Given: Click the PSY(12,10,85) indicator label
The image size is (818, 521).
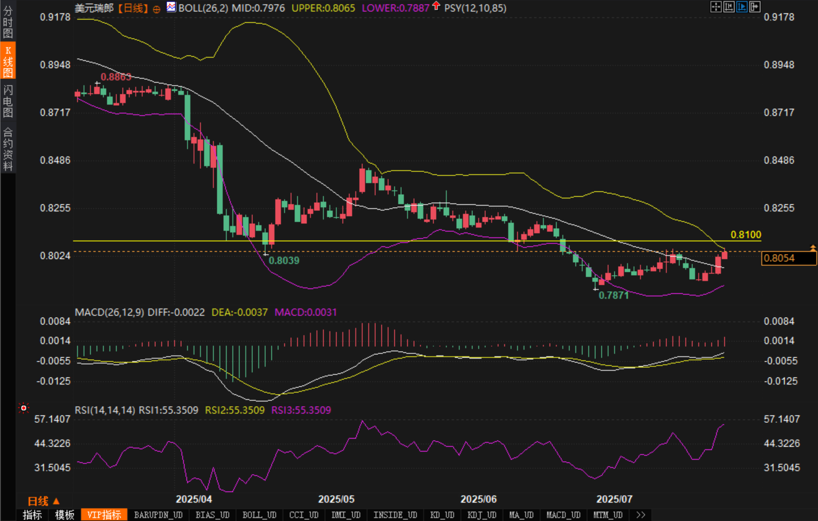Looking at the screenshot, I should click(x=475, y=8).
